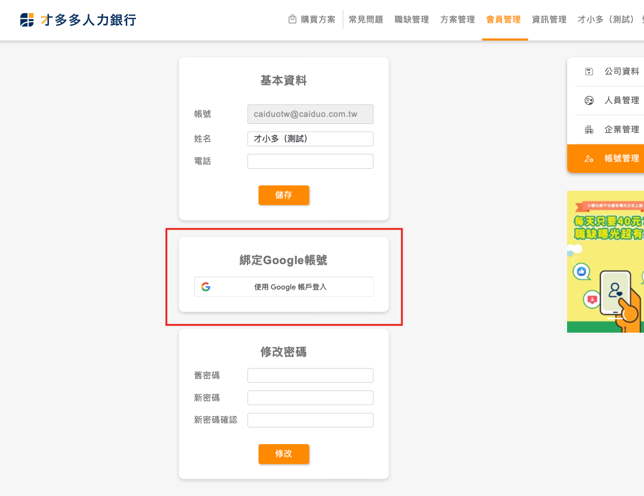Click the 人員管理 sidebar icon
644x496 pixels.
point(589,100)
